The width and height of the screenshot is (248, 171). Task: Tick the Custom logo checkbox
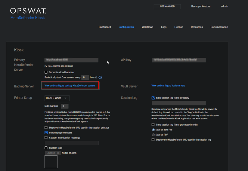click(x=46, y=148)
